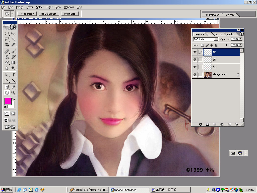The image size is (257, 193).
Task: Select the Move tool
Action: (13, 33)
